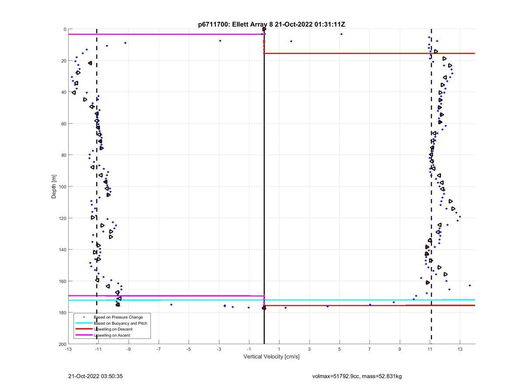Click the timestamp 21-Oct-2022 03:50:35
Image resolution: width=525 pixels, height=387 pixels.
pos(95,376)
